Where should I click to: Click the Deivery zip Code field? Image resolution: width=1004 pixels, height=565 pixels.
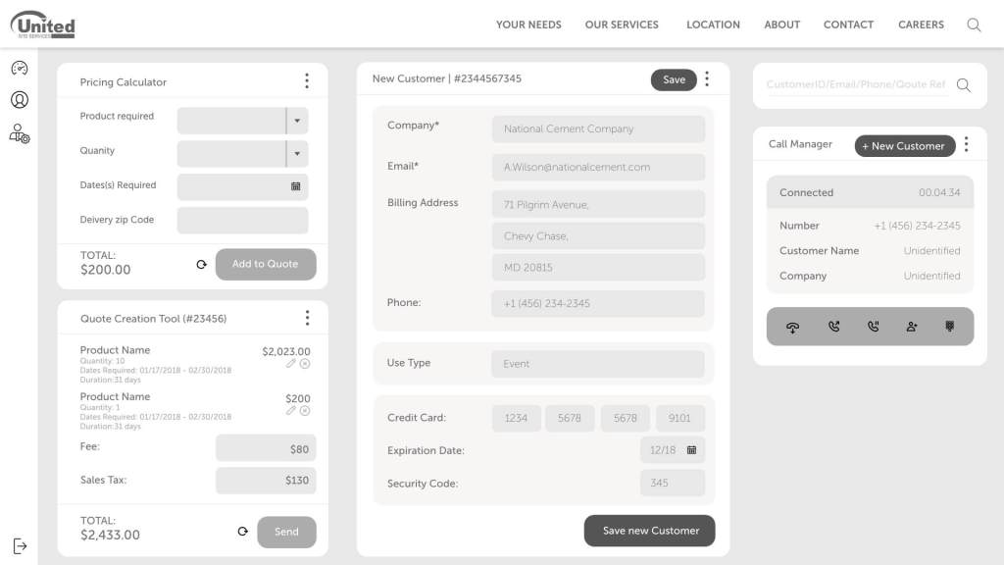tap(242, 220)
